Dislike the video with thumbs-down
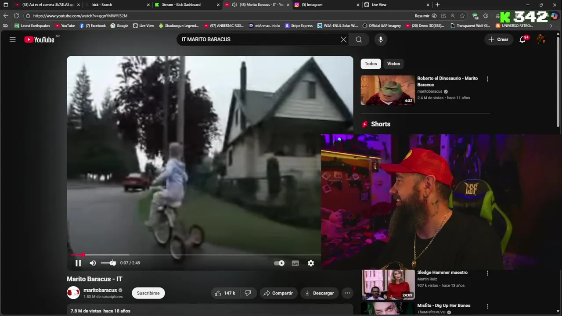Screen dimensions: 562x316 248,293
